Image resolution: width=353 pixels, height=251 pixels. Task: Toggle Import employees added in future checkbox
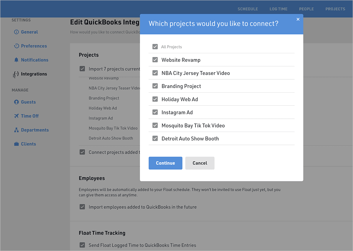point(82,207)
